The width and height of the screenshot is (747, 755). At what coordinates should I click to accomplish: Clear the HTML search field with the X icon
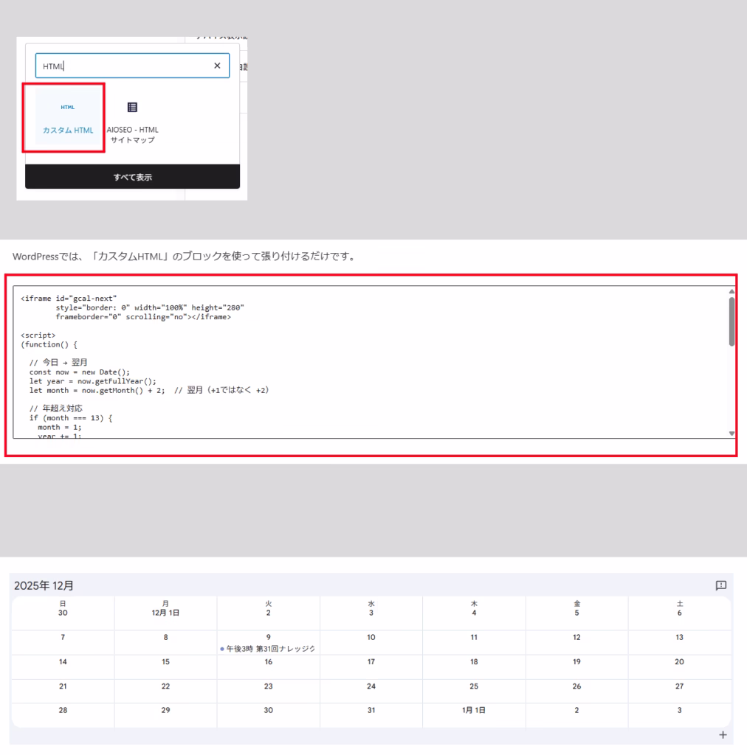[x=216, y=66]
